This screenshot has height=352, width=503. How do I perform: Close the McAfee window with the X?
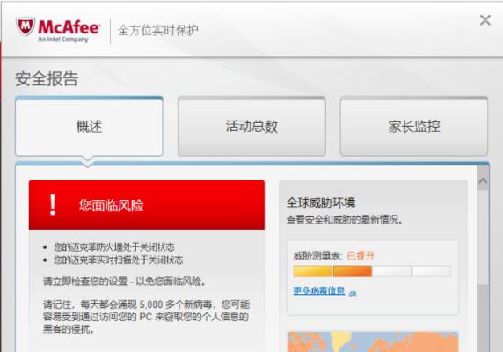point(485,20)
